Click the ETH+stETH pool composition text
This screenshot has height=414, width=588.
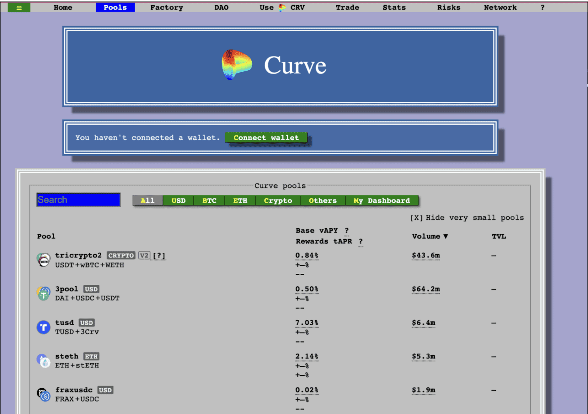77,365
